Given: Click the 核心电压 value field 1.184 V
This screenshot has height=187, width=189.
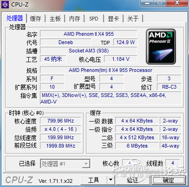Looking at the screenshot, I should pos(121,59).
